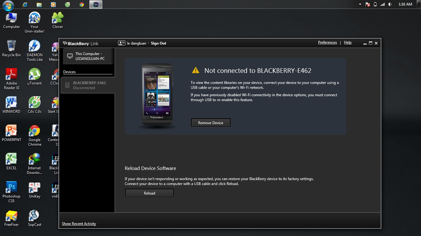Click 'Not connected to BLACKBERRY-E462' title
Viewport: 421px width, 236px height.
[258, 71]
